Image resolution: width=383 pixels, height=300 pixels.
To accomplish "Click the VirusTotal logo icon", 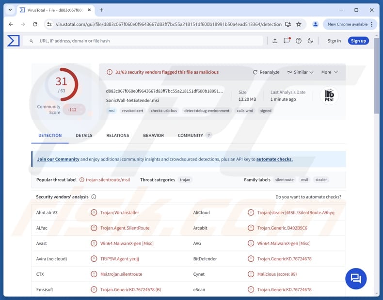I will [14, 41].
